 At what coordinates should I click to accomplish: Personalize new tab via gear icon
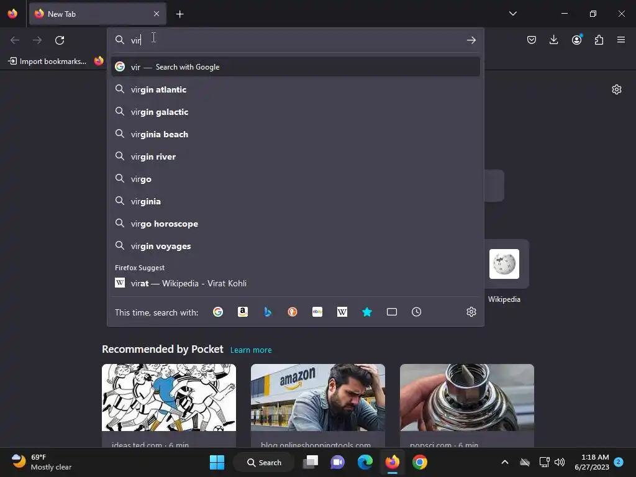(x=617, y=89)
